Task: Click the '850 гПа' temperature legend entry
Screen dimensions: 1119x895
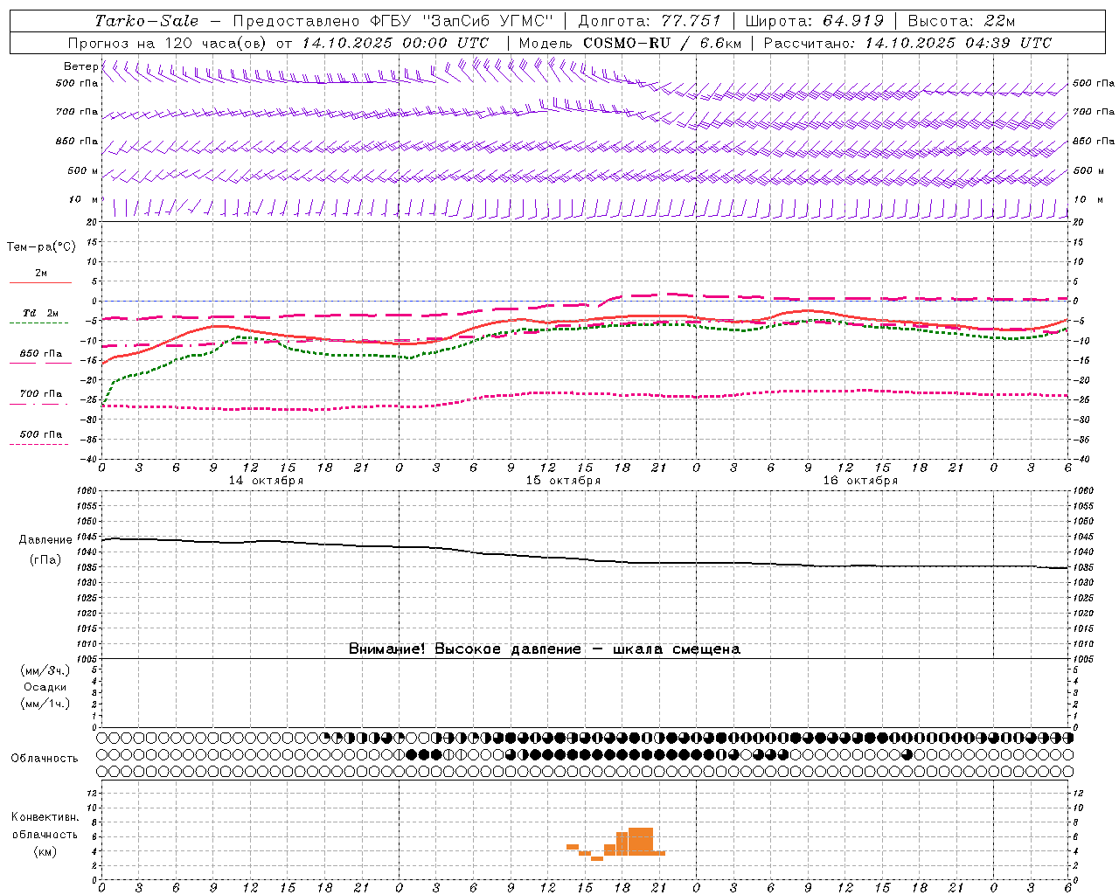Action: pos(41,354)
